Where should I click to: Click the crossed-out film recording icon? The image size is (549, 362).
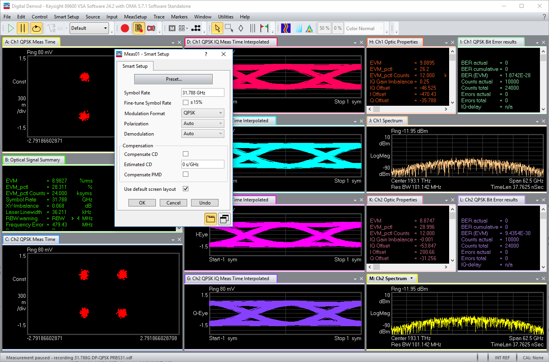(151, 28)
